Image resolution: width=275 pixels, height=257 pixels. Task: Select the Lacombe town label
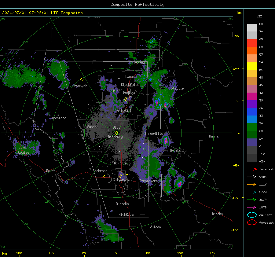(132, 77)
